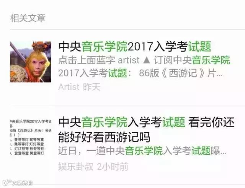
Task: Open article 看完你还能好好看西游记吗
Action: click(x=146, y=130)
